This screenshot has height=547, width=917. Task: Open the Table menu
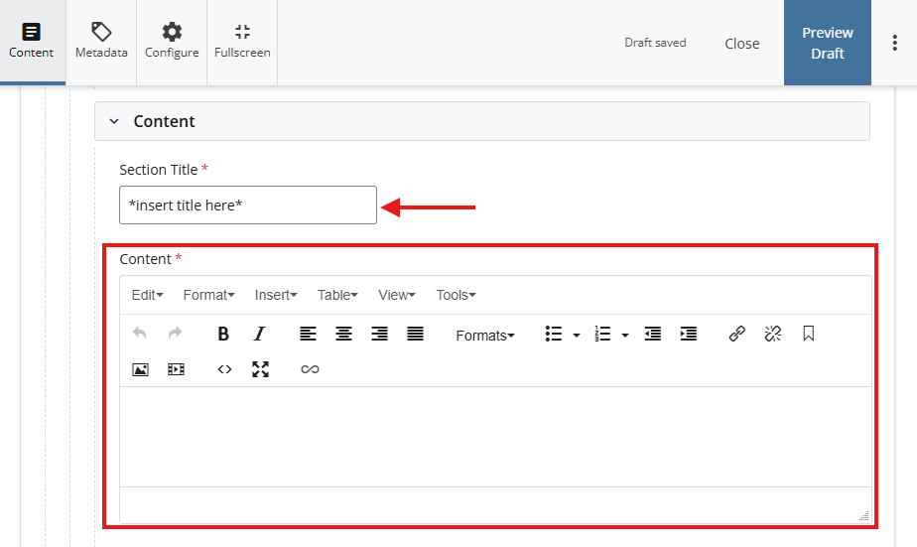point(337,295)
